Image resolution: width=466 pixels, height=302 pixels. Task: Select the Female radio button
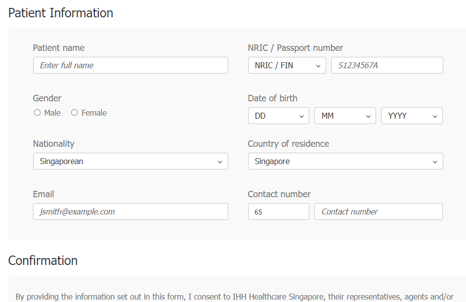click(75, 113)
